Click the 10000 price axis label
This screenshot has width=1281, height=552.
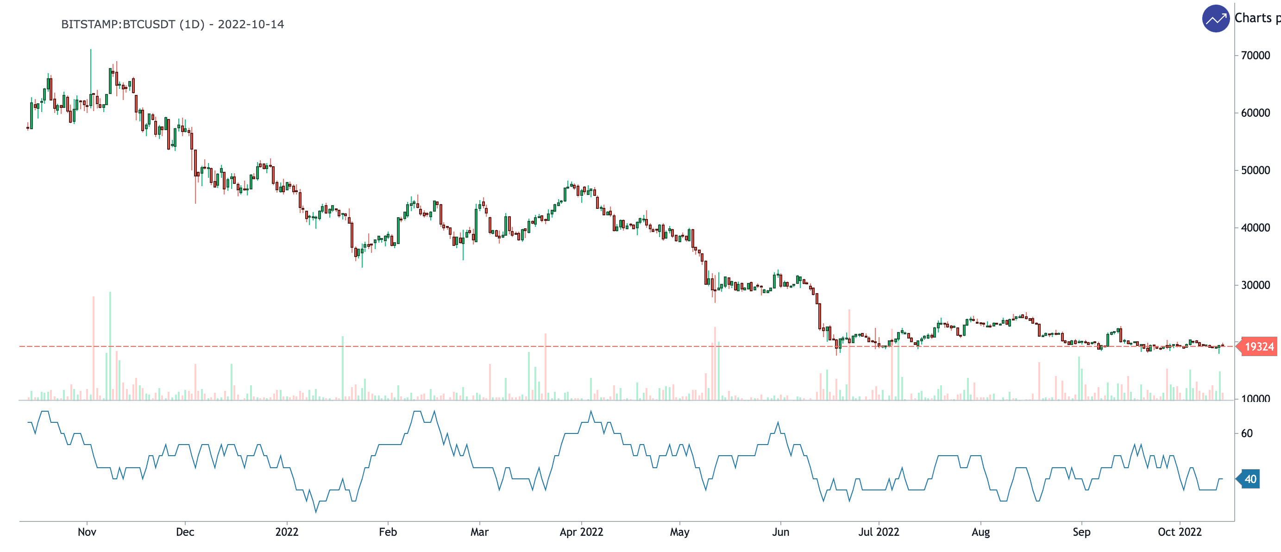tap(1255, 398)
